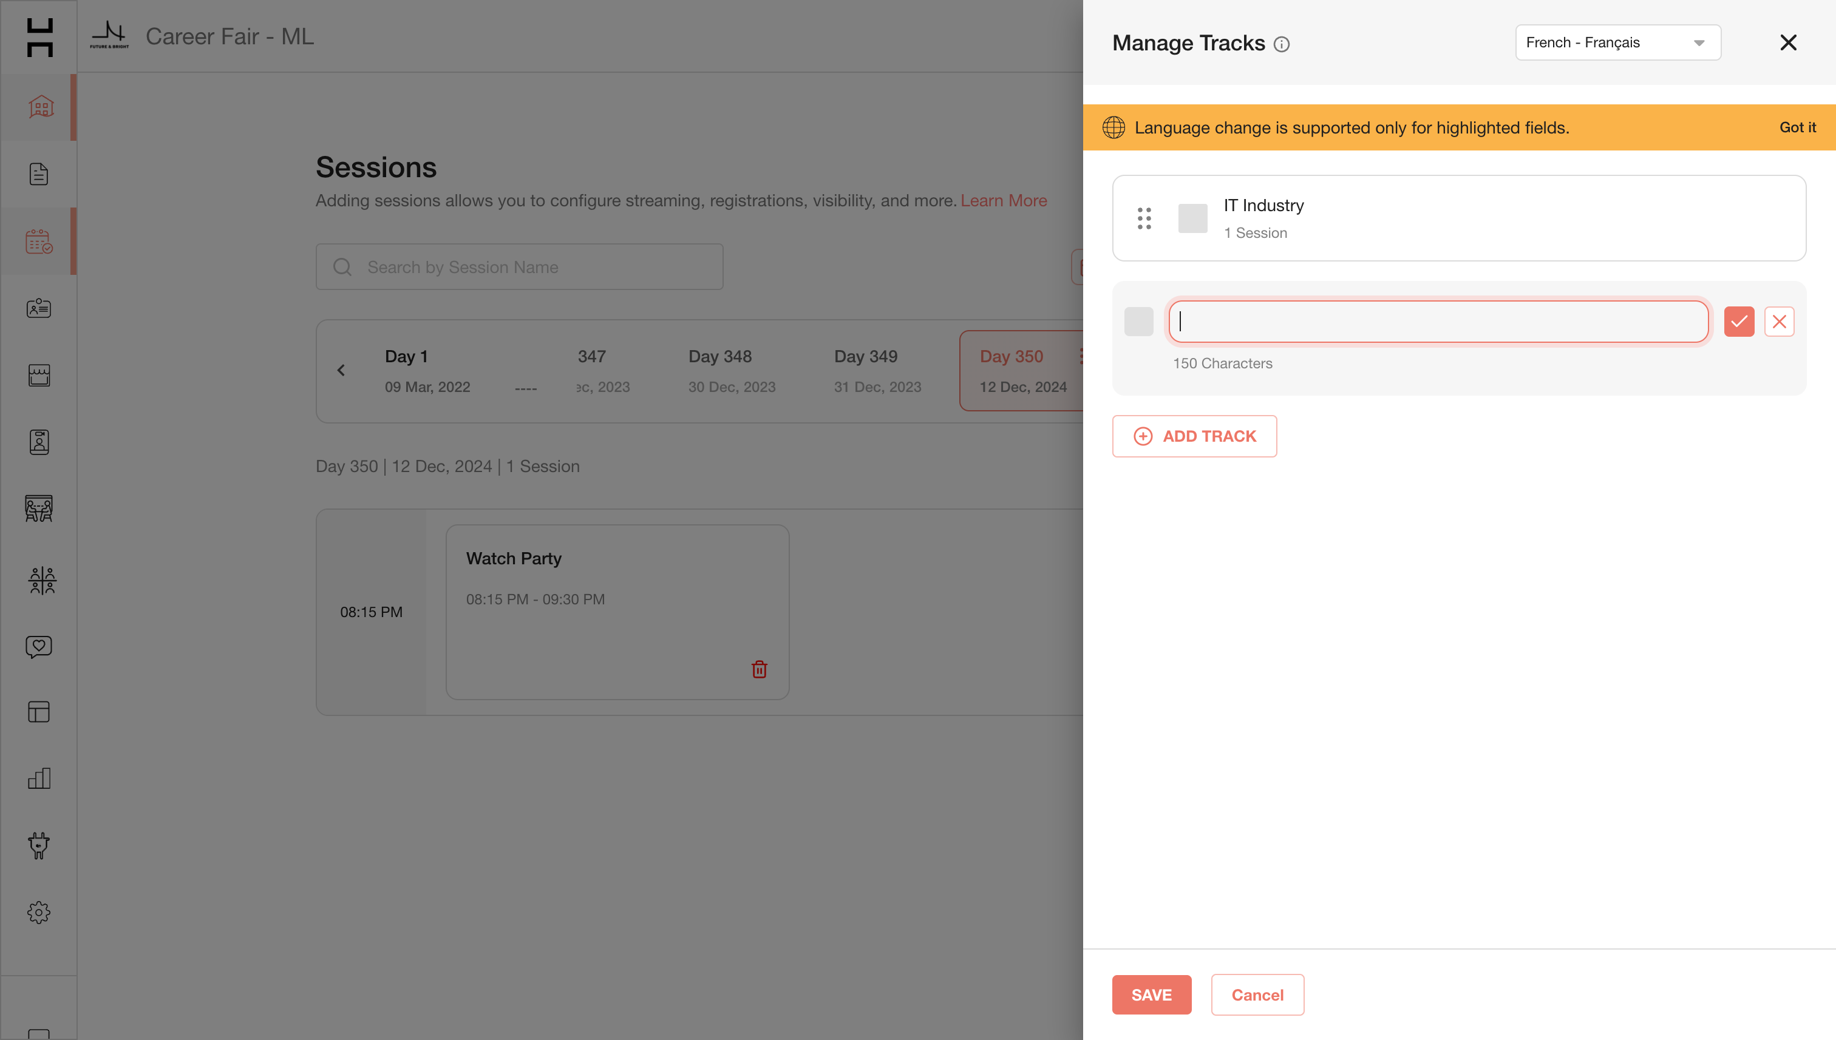Click the IT Industry track name
1836x1040 pixels.
click(x=1263, y=206)
